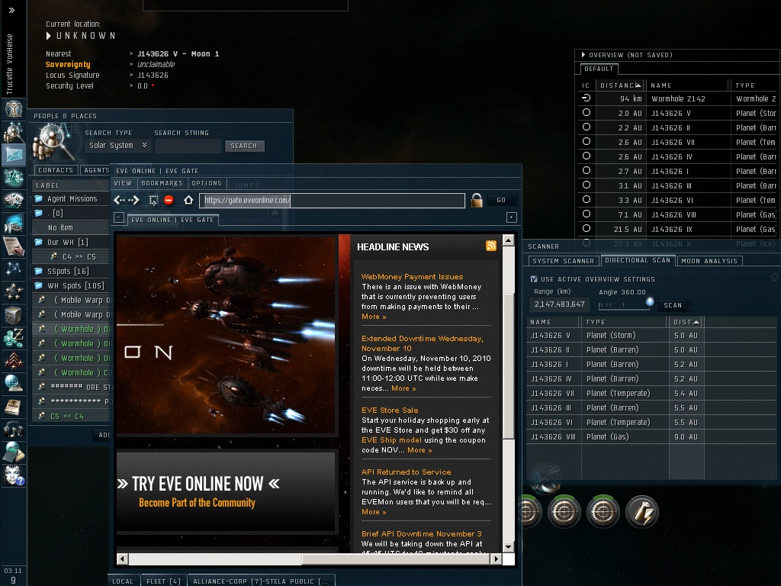Sort overview by Distance column
Image resolution: width=781 pixels, height=586 pixels.
point(620,85)
